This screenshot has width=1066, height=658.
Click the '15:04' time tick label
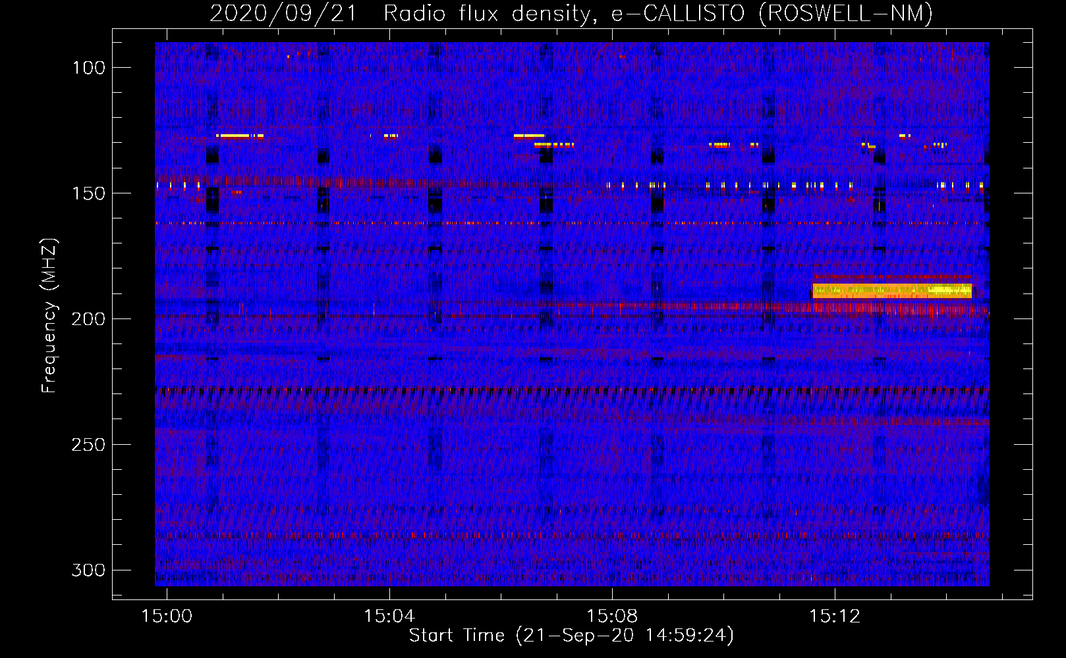point(389,617)
